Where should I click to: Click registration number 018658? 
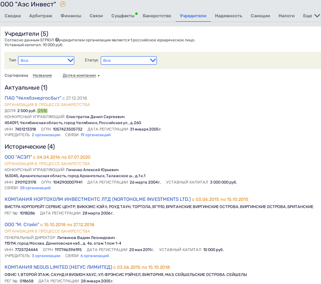click(26, 281)
